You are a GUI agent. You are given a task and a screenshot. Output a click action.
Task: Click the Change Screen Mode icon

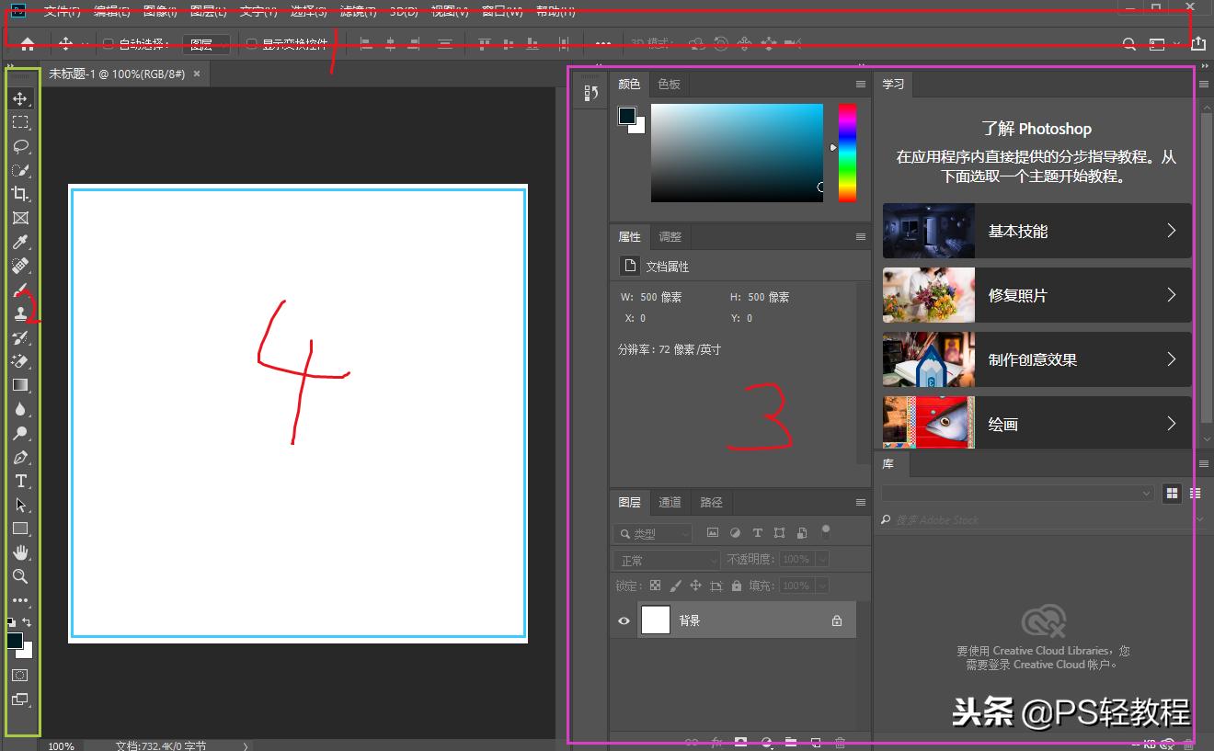pos(20,700)
